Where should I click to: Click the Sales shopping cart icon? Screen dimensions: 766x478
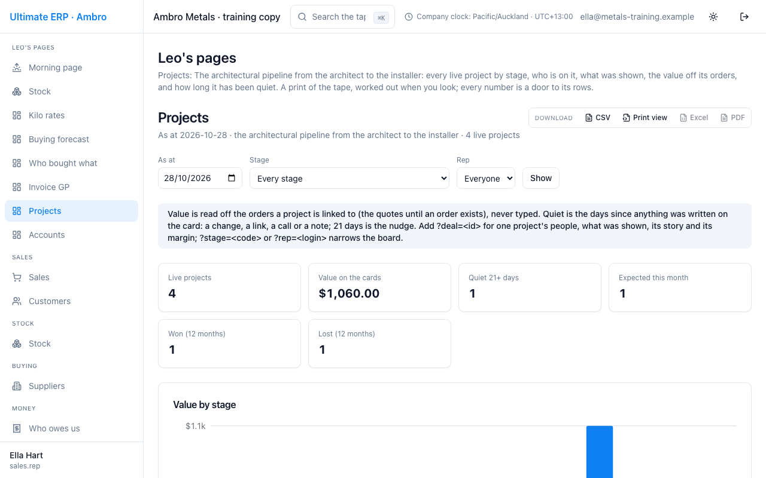click(17, 277)
